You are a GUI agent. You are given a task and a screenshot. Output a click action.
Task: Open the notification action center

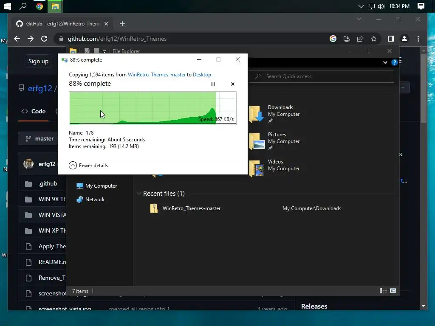(x=421, y=6)
